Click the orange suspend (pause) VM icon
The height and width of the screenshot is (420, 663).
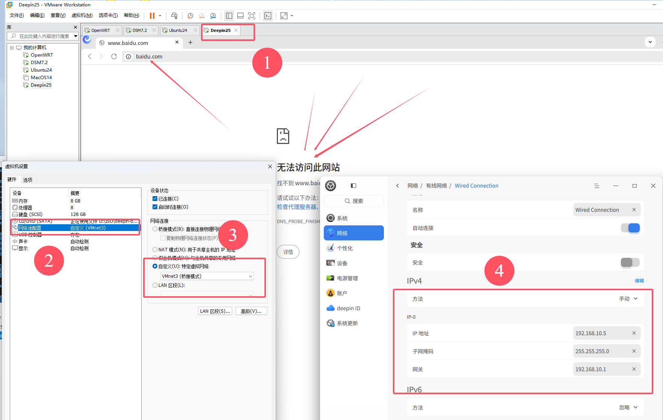click(152, 16)
